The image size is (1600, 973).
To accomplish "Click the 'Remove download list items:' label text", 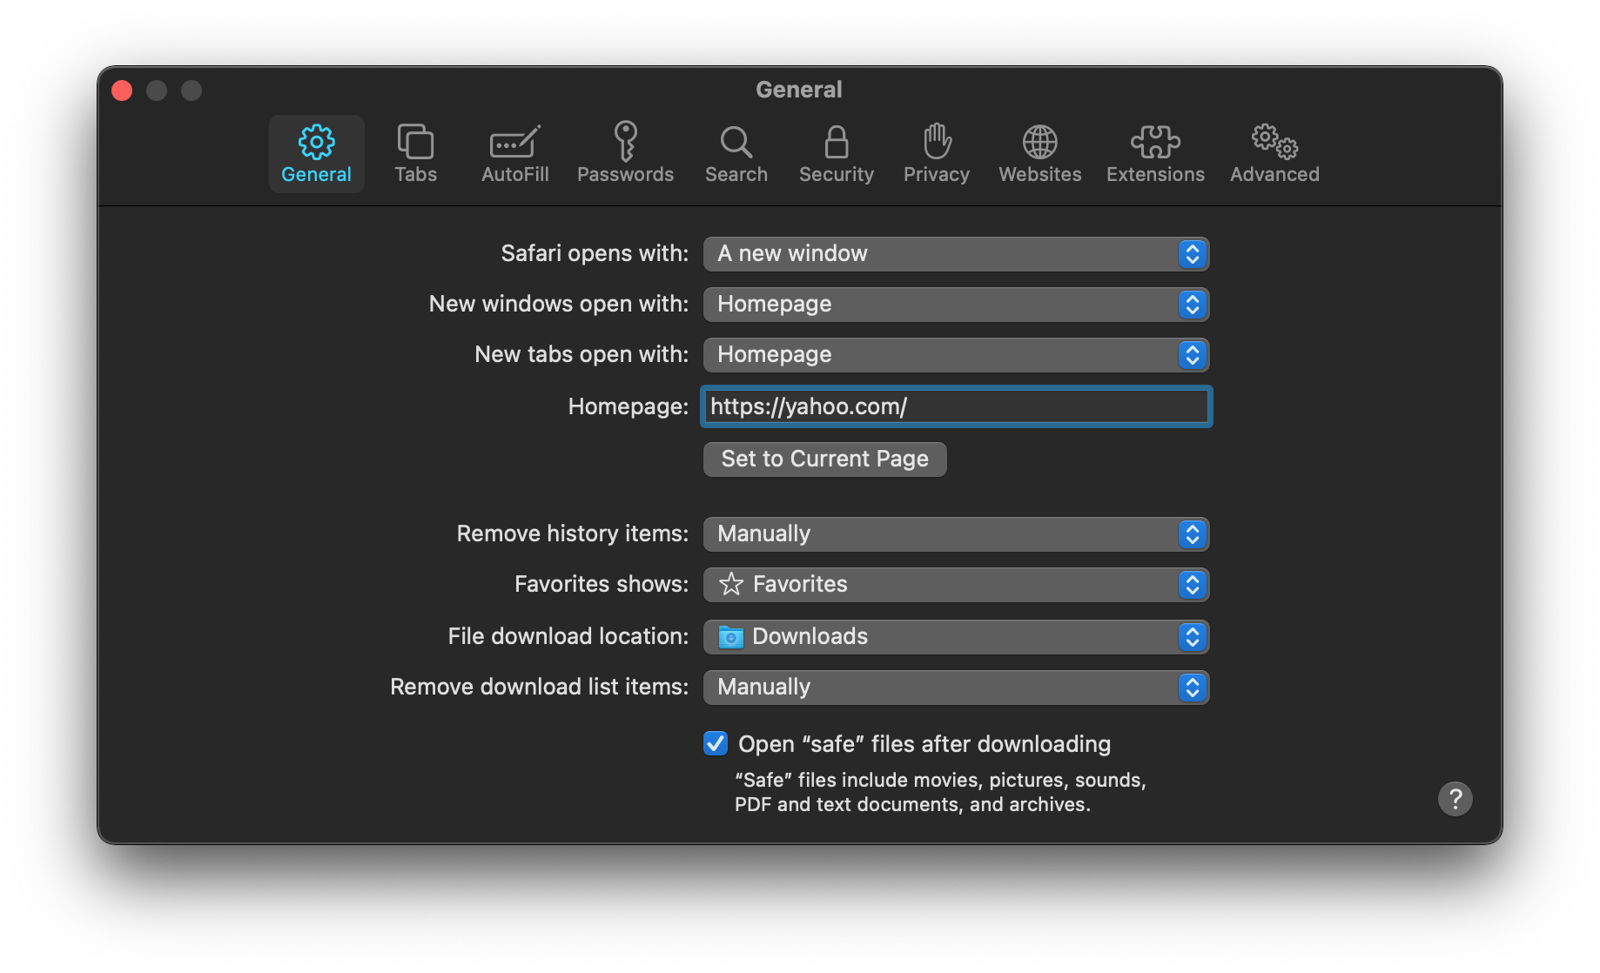I will click(540, 687).
